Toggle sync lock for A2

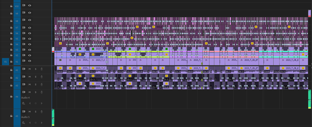pos(24,77)
